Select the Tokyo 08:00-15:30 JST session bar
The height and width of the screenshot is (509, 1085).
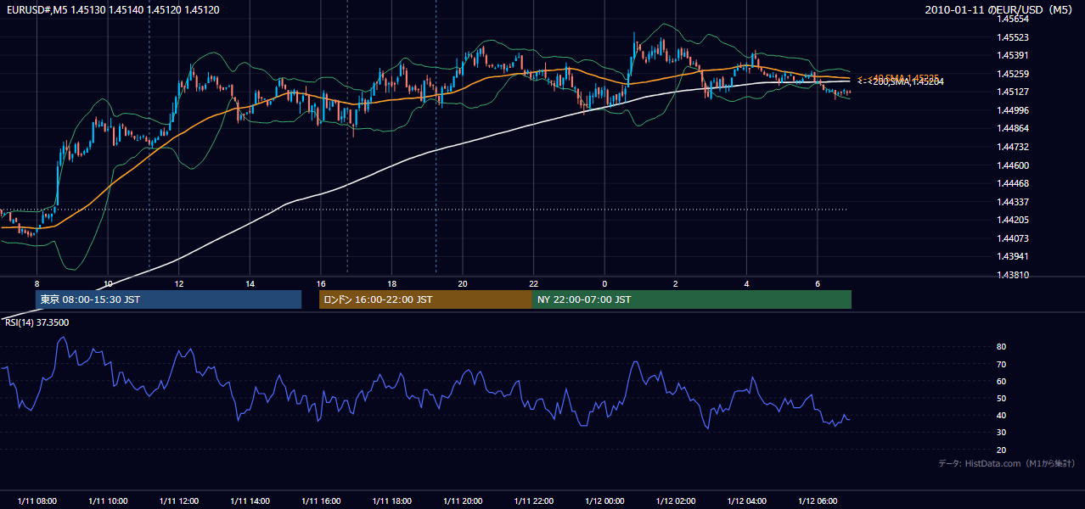point(168,299)
